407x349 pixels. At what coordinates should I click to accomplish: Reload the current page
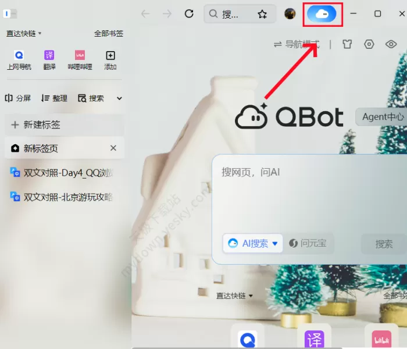click(x=189, y=13)
